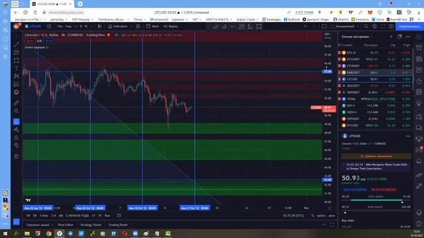Screen dimensions: 424x238
Task: Take a chart snapshot camera icon
Action: click(392, 26)
